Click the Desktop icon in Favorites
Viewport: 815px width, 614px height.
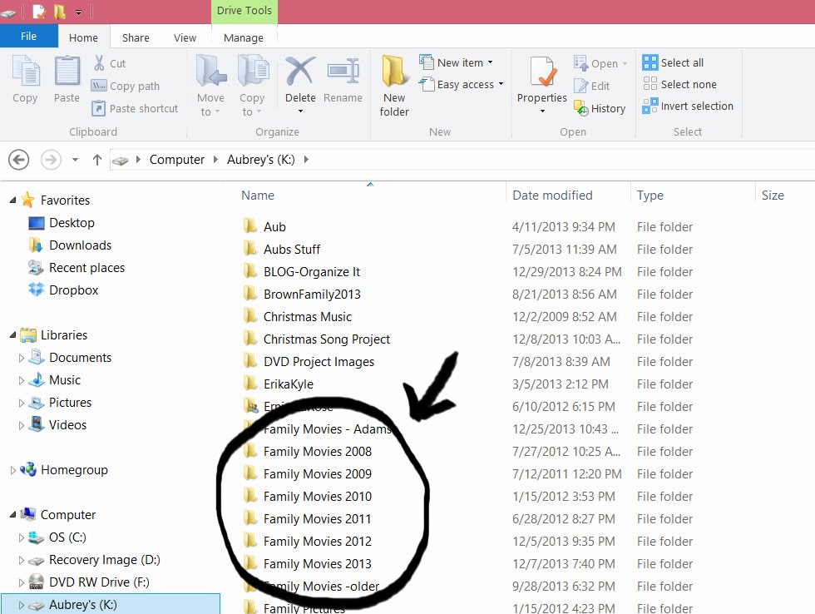[36, 222]
